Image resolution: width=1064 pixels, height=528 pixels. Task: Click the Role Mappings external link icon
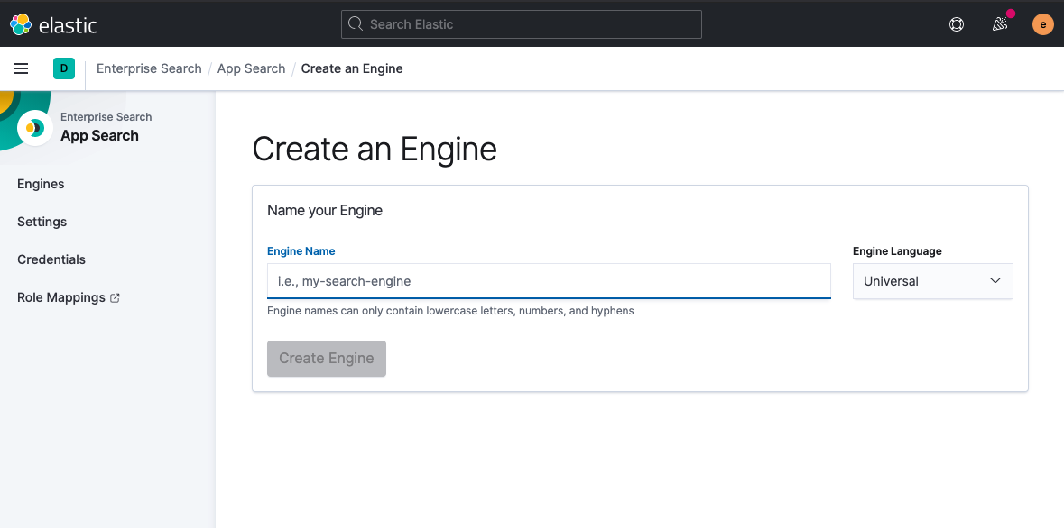115,298
